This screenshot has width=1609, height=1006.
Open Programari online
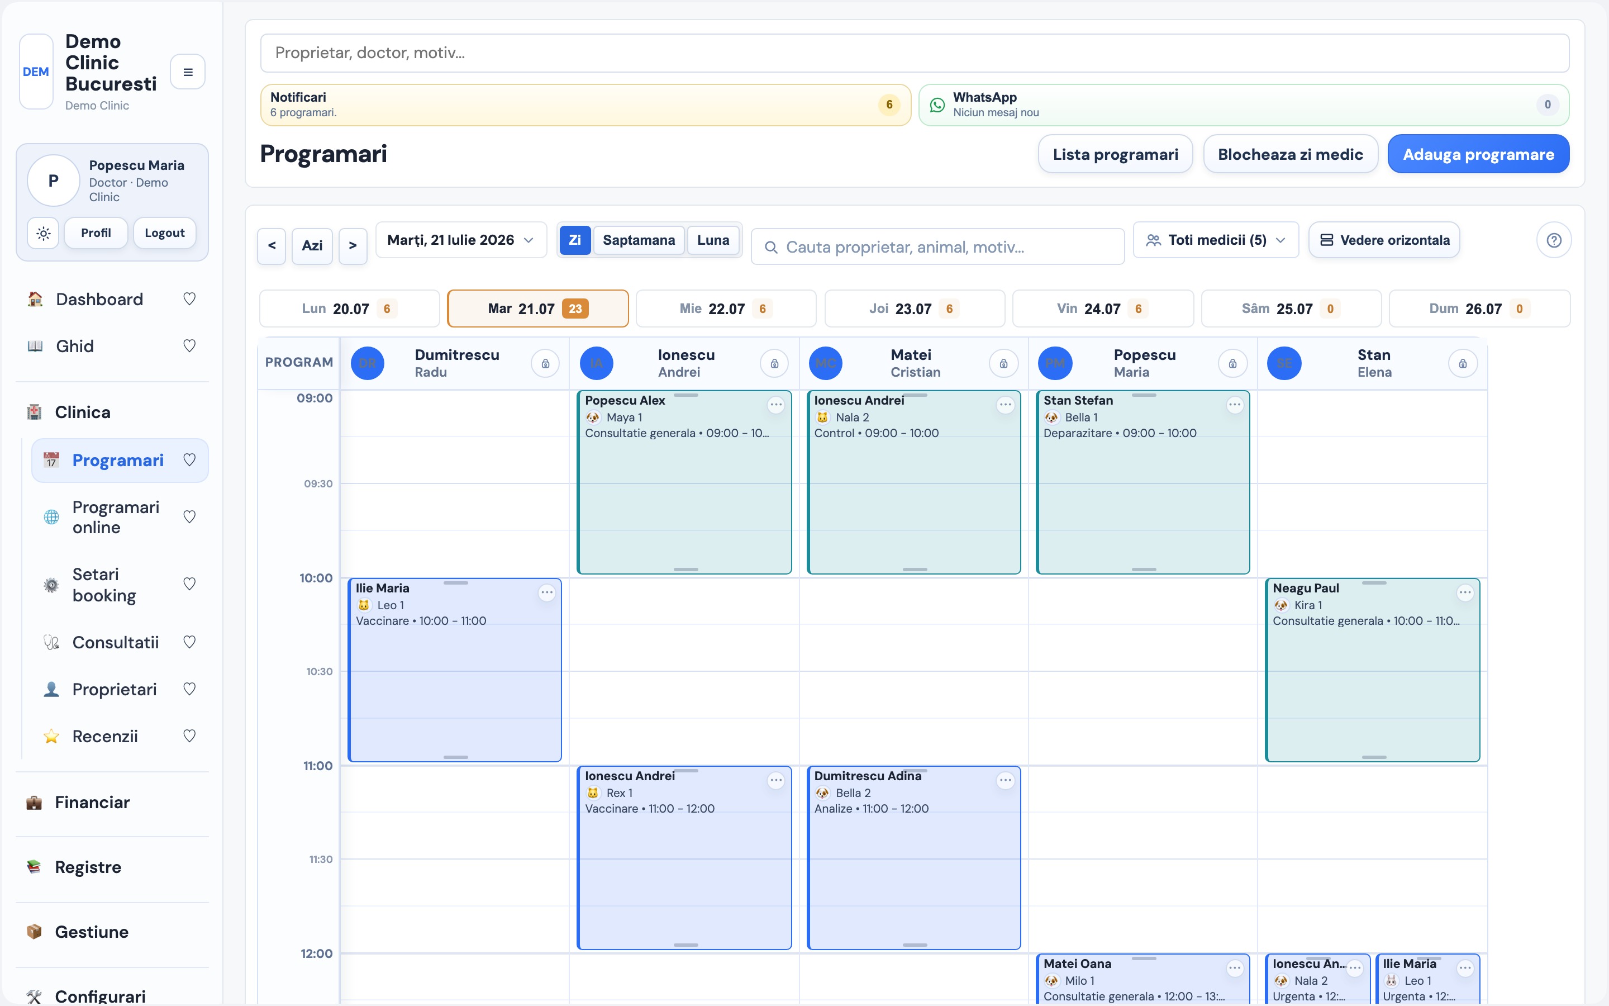pyautogui.click(x=116, y=517)
